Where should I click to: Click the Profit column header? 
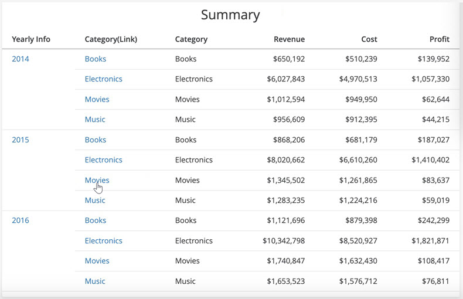[440, 39]
